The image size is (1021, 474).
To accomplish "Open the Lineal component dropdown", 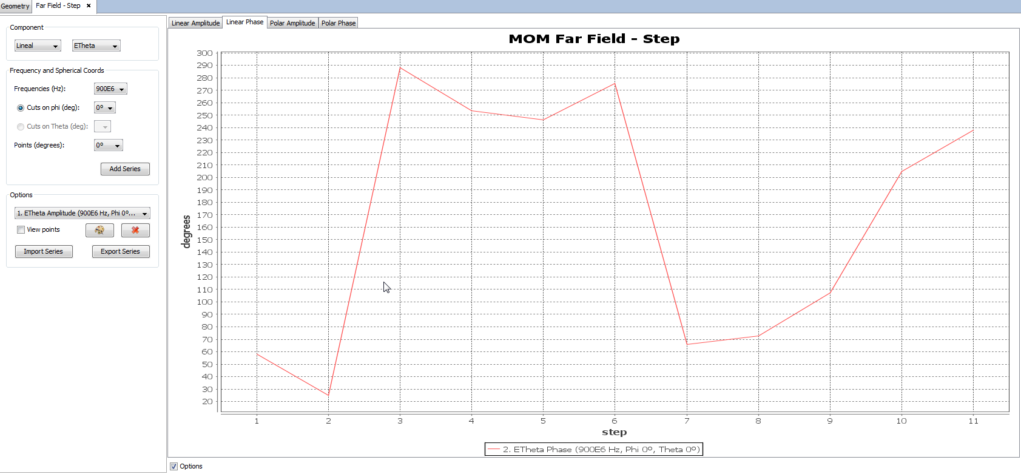I will (38, 46).
